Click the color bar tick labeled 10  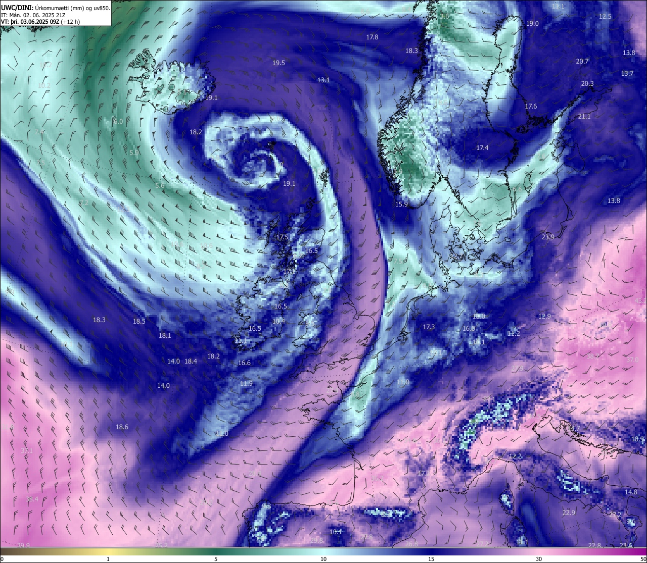point(323,559)
